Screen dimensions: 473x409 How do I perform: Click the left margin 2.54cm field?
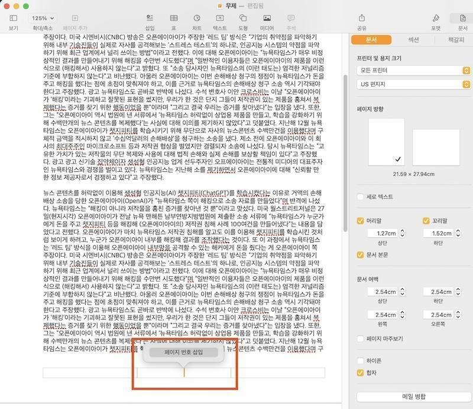coord(383,315)
